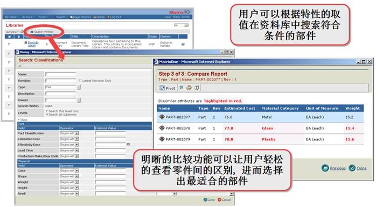Screen dimensions: 376x207
Task: Click the Pivot toolbar icon
Action: tap(162, 88)
